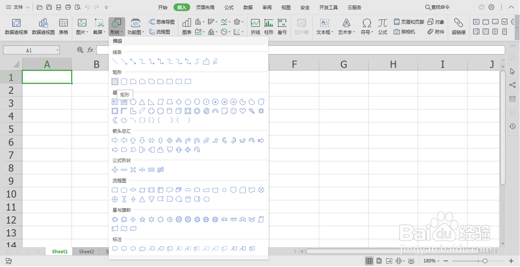Open the Name Box dropdown showing A1
Viewport: 520px width, 267px height.
point(57,50)
